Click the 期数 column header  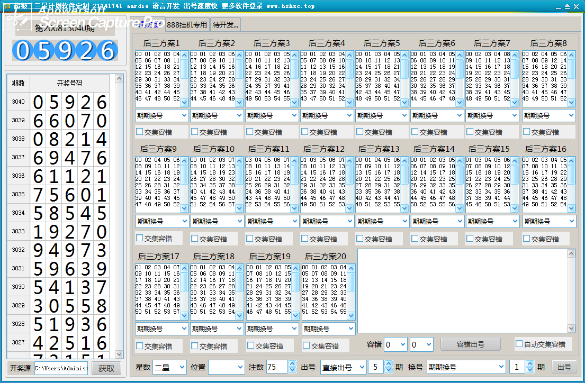pos(19,83)
